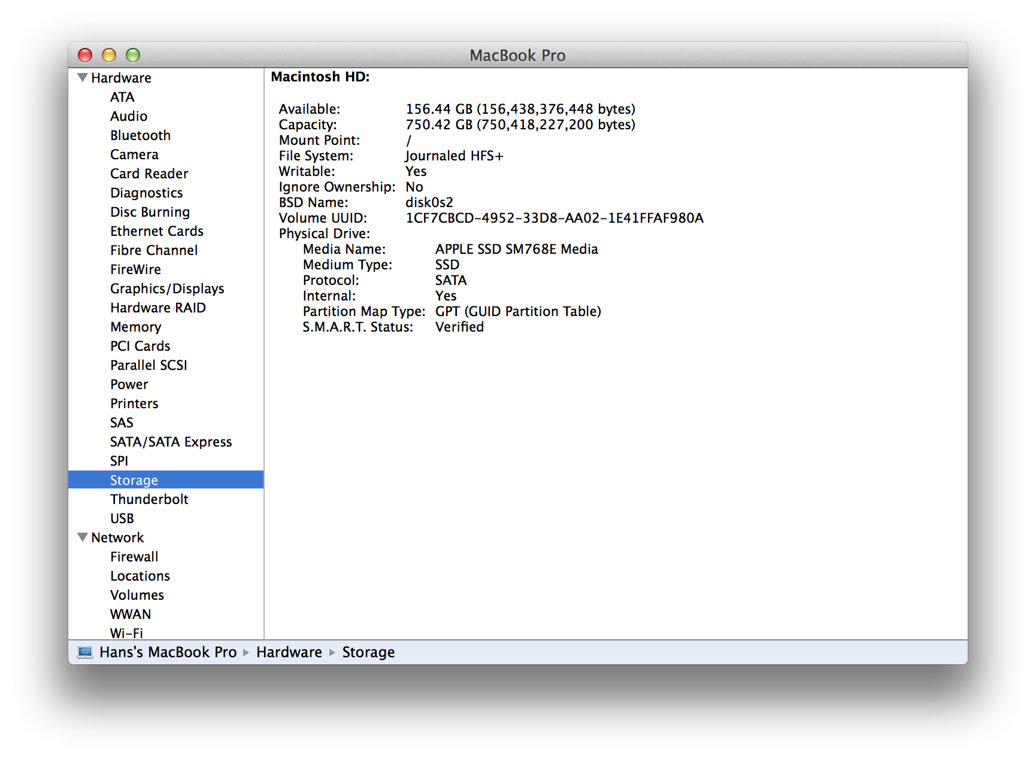Open the FireWire entry
1036x759 pixels.
(135, 269)
